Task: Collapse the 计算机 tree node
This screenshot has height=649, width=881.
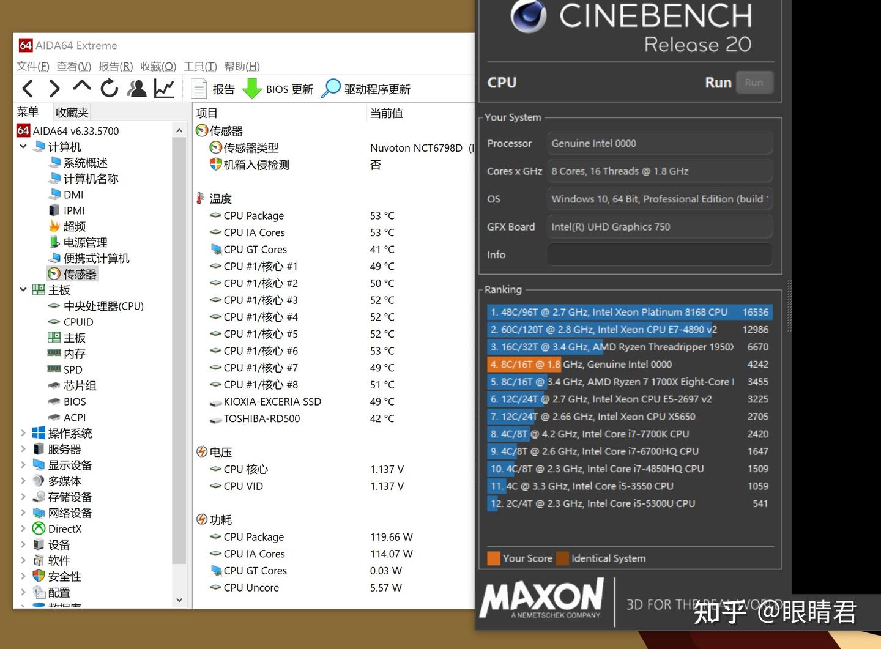Action: 23,147
